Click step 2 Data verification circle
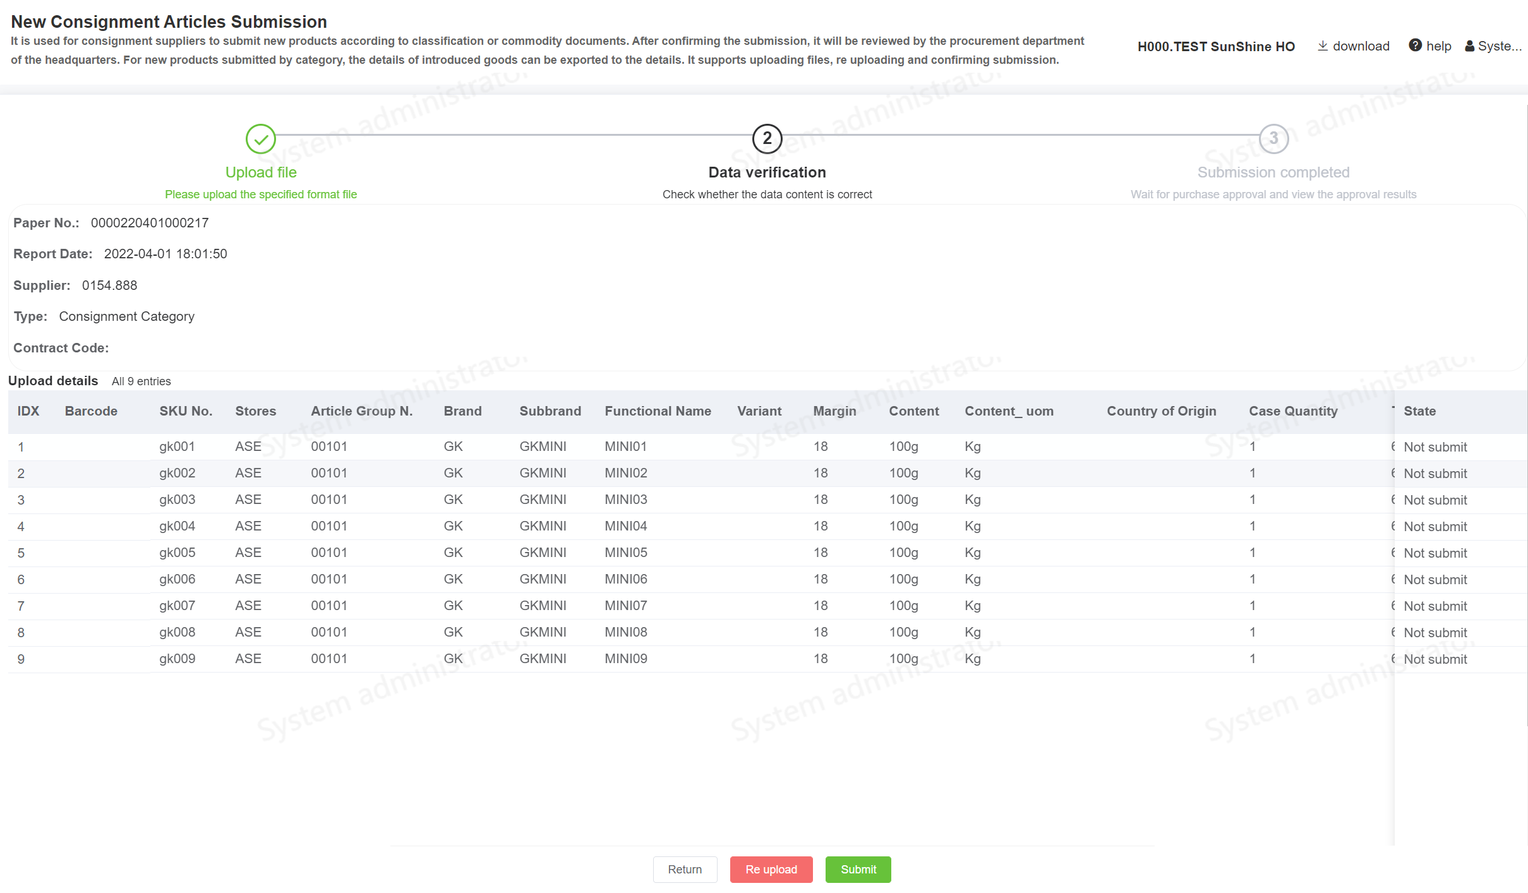Viewport: 1528px width, 893px height. 767,139
